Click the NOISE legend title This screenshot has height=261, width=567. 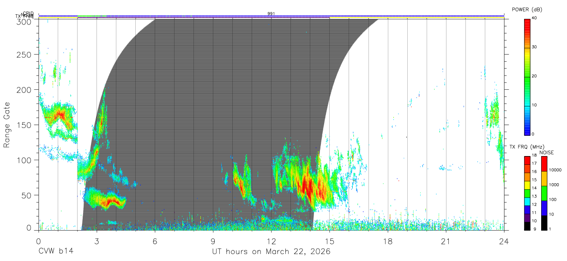(546, 152)
